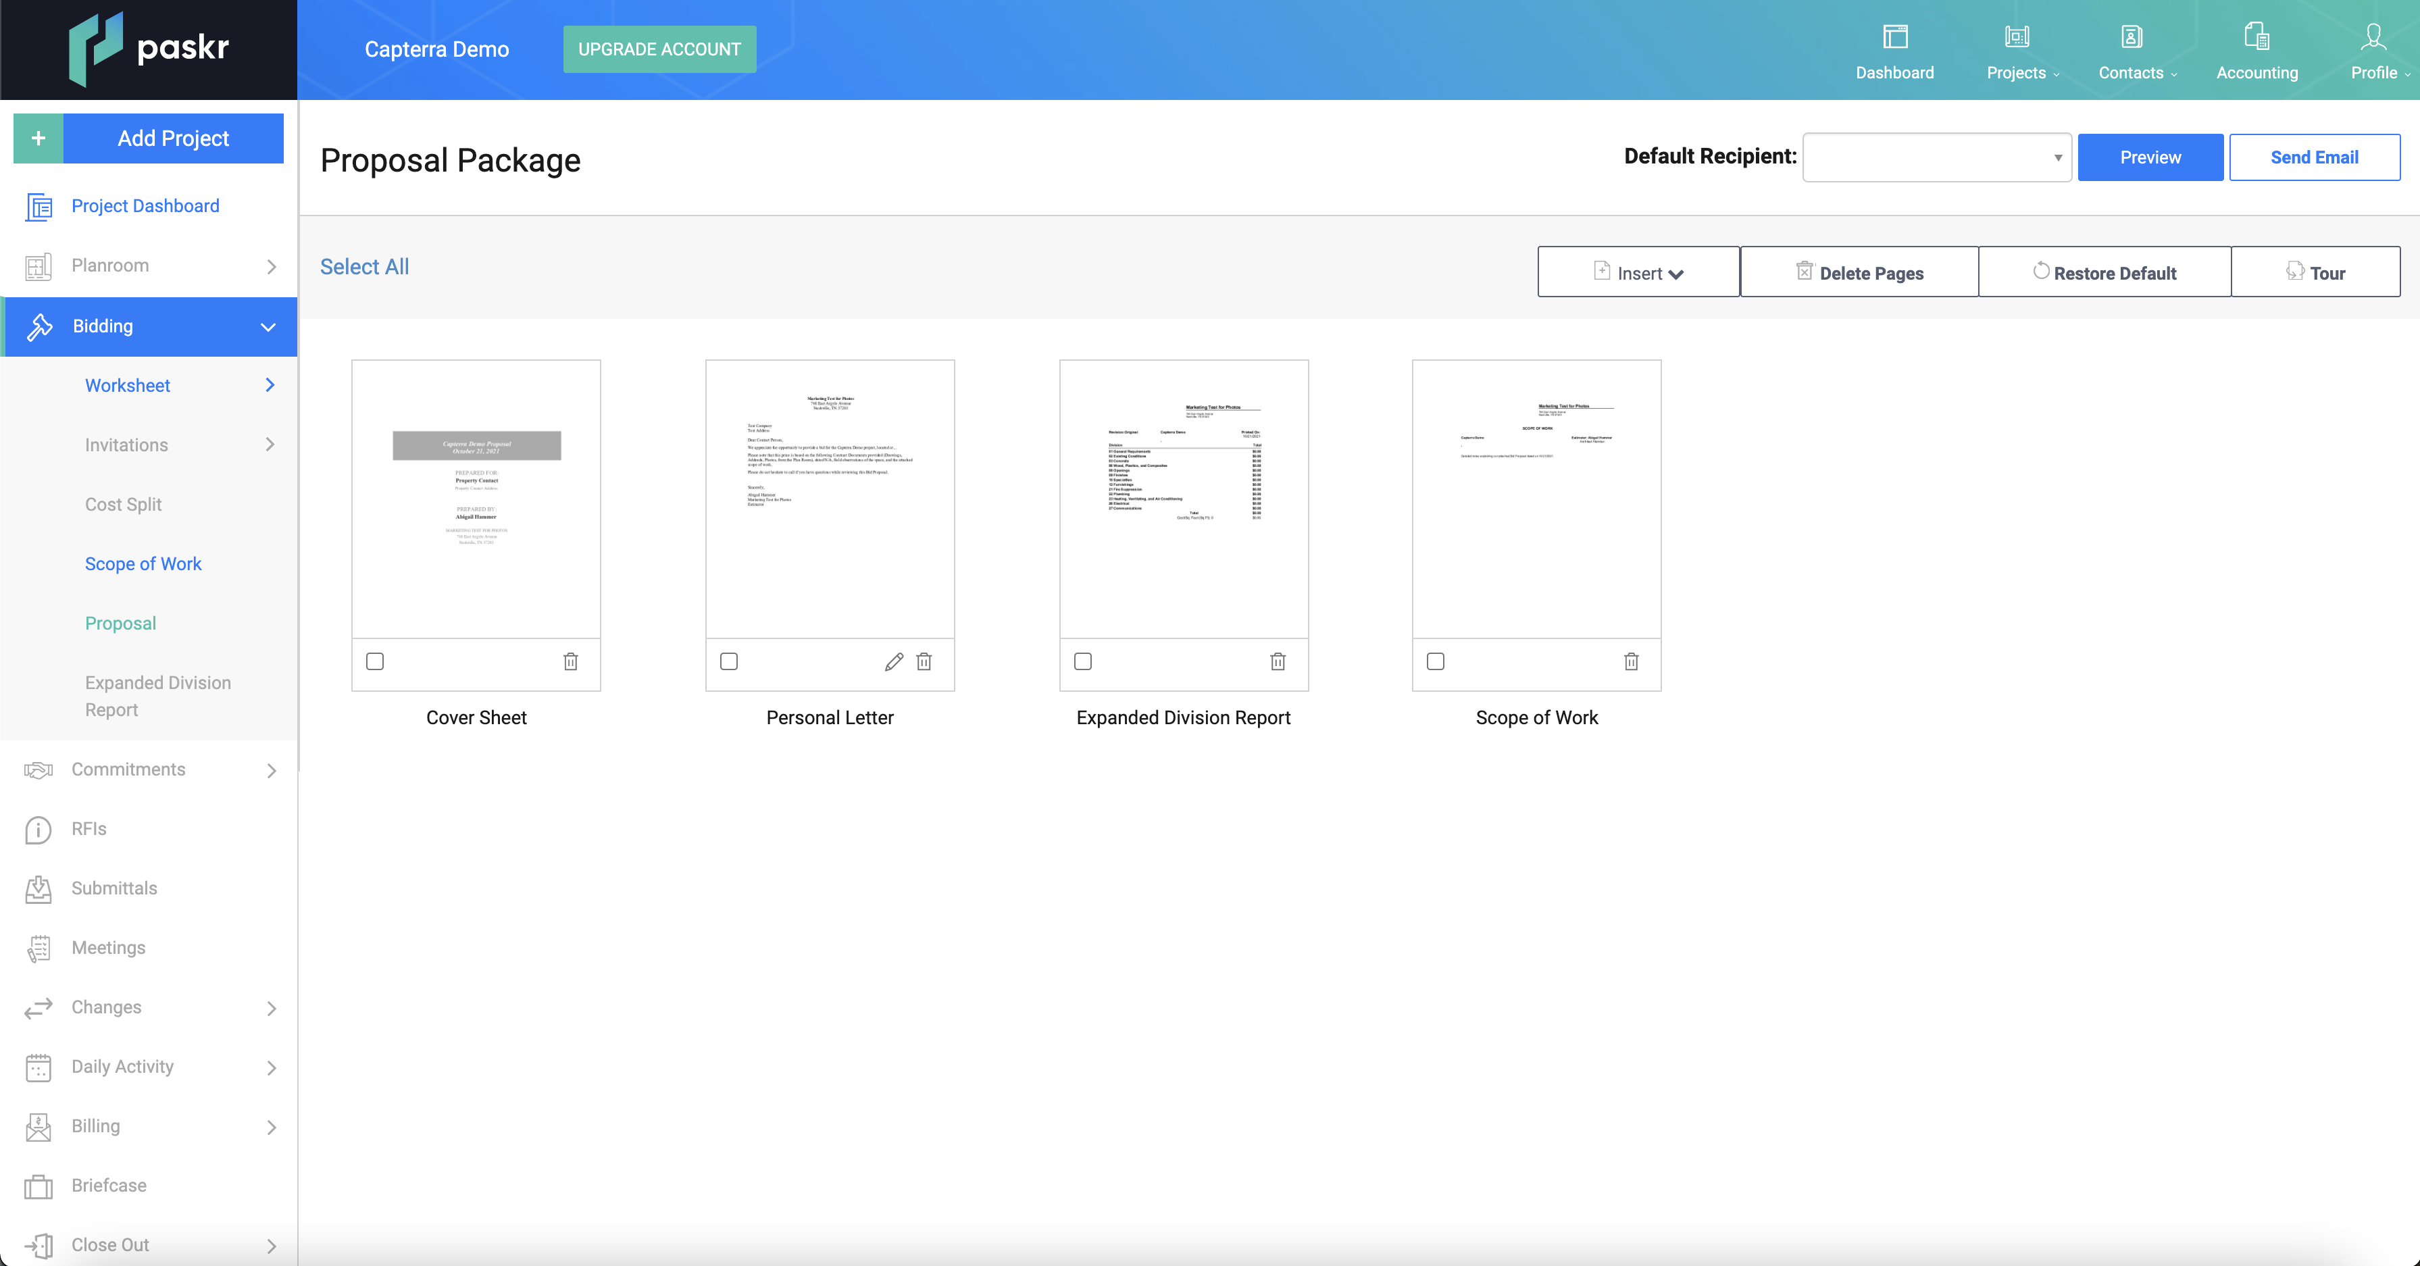This screenshot has width=2420, height=1266.
Task: Open Scope of Work in sidebar
Action: pos(143,563)
